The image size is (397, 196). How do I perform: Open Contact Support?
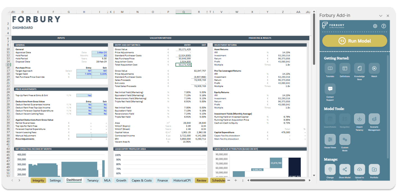(330, 89)
